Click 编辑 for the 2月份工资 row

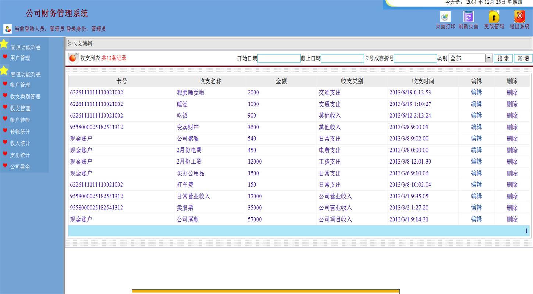click(x=476, y=161)
